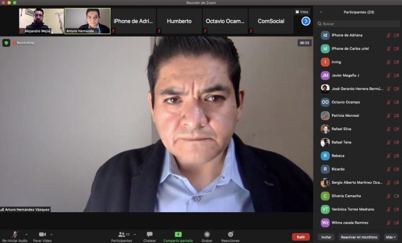This screenshot has height=243, width=402.
Task: Change layout with the Vista button
Action: 301,12
